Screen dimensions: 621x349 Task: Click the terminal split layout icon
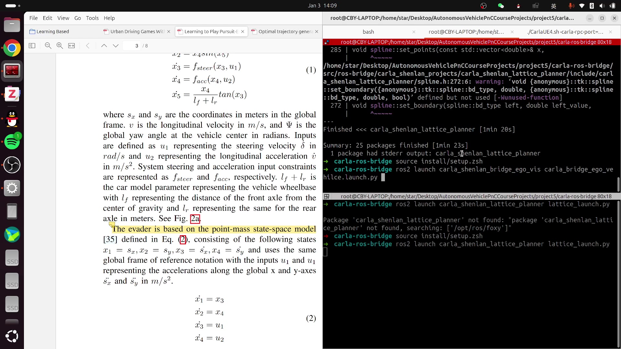click(x=327, y=196)
